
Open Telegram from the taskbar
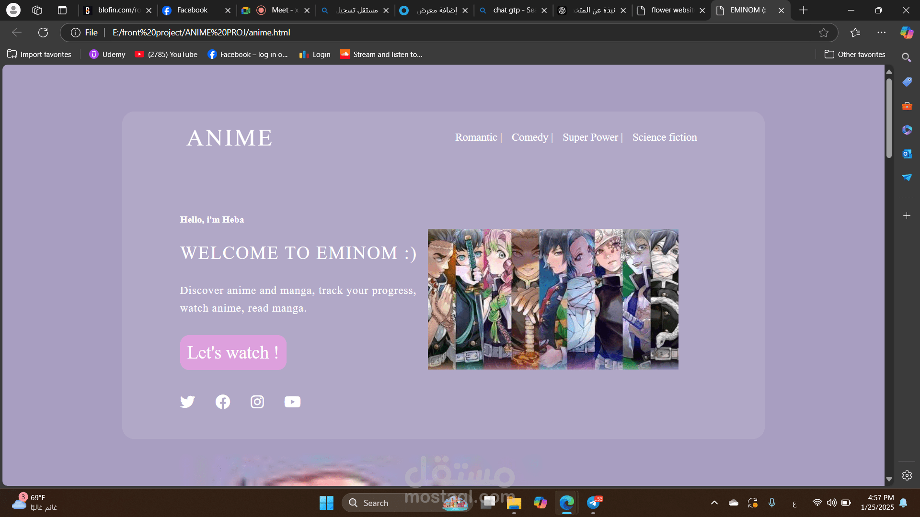click(x=594, y=503)
